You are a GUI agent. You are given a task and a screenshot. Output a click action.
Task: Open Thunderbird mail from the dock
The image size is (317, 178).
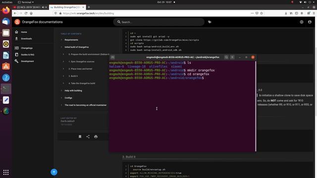coord(6,21)
